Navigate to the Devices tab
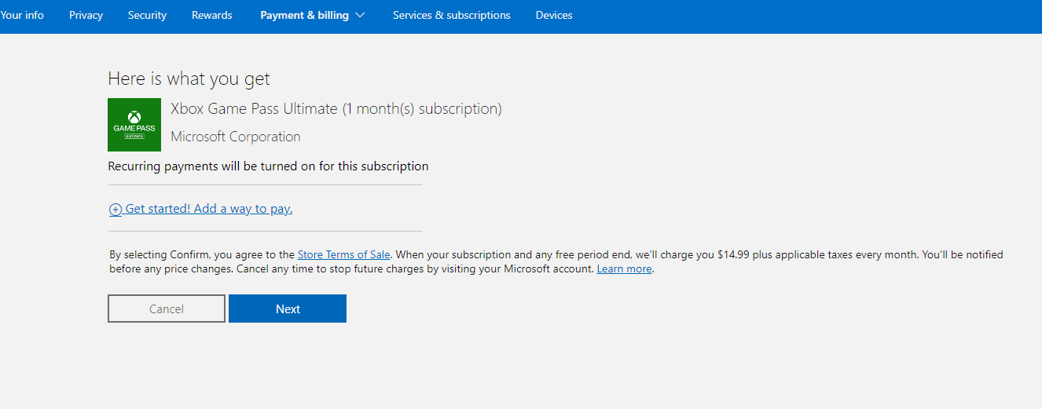Viewport: 1042px width, 409px height. (554, 15)
